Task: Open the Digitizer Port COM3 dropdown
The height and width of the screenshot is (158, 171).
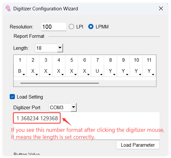Action: (x=74, y=107)
